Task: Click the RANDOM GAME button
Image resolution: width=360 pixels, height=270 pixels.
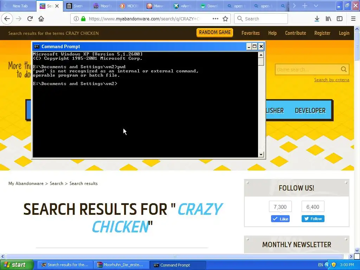Action: [x=215, y=32]
